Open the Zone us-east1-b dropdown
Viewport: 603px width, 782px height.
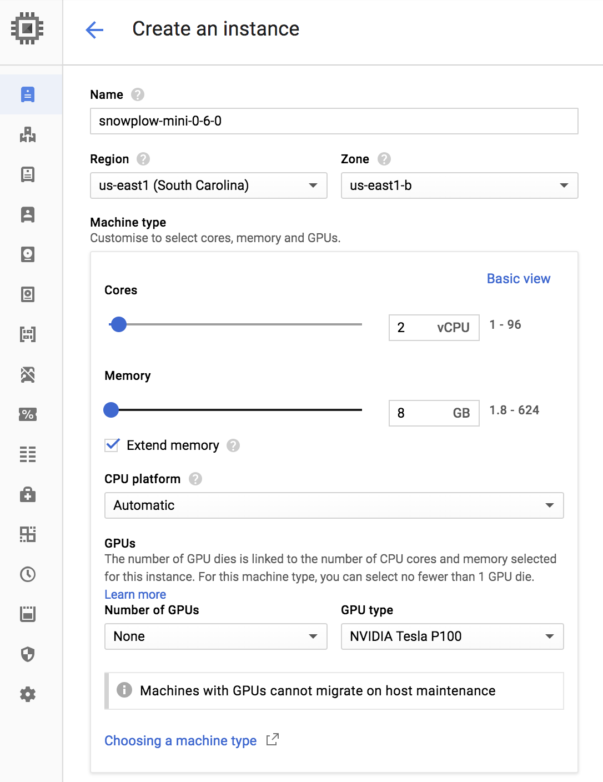[459, 186]
